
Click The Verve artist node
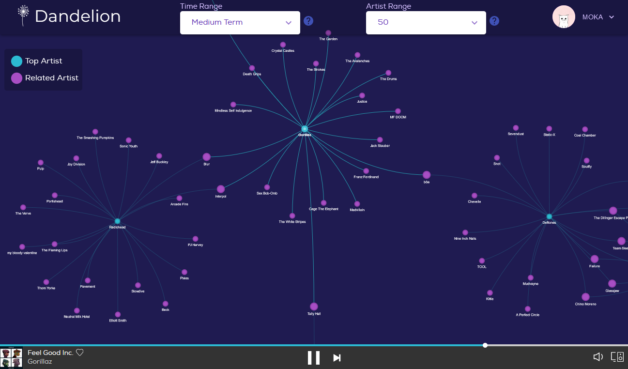click(23, 207)
